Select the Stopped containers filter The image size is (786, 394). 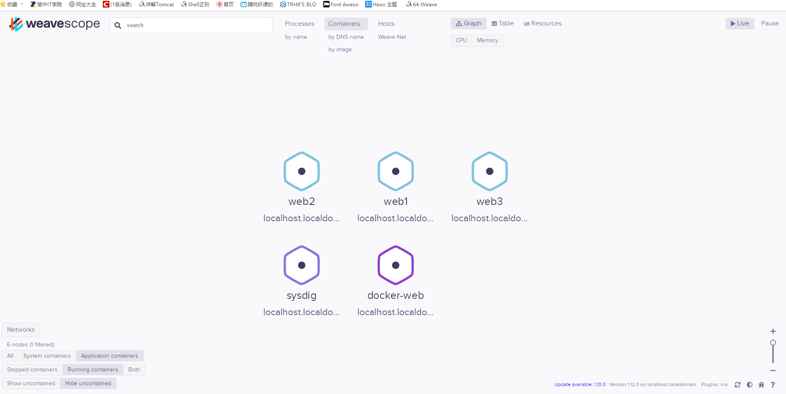[32, 370]
